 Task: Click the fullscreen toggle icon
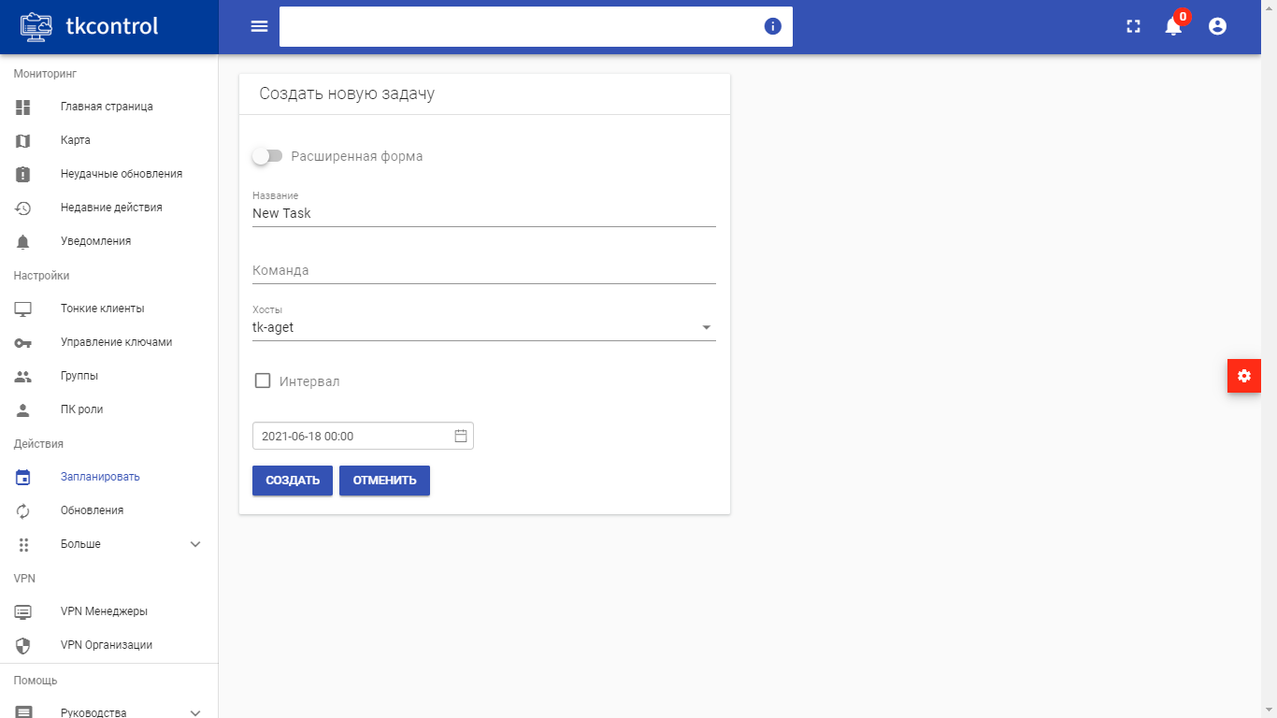tap(1133, 26)
